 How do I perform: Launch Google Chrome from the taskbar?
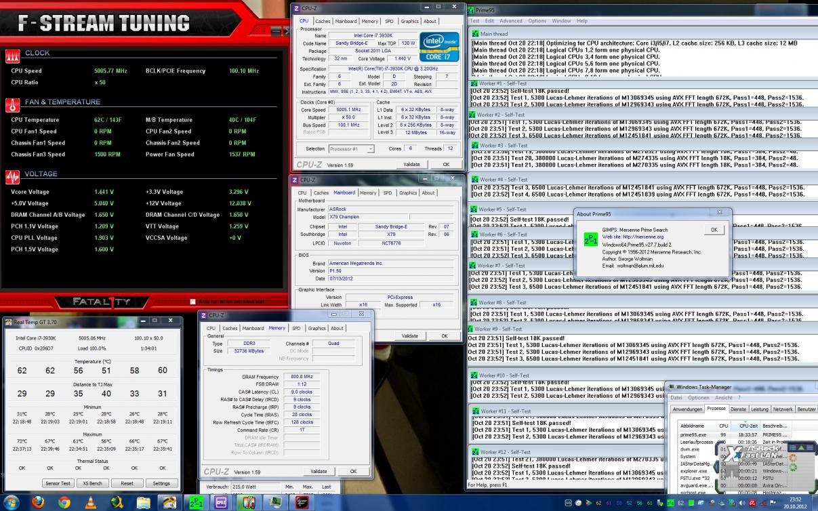click(64, 502)
